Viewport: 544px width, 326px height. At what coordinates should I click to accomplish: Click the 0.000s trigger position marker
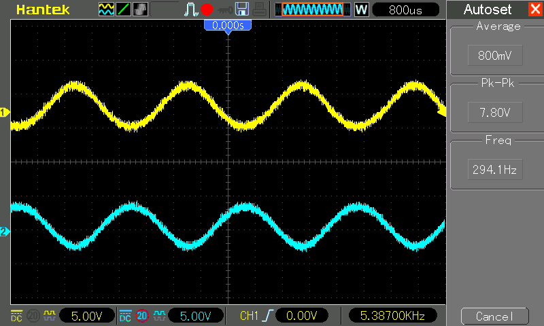tap(228, 26)
